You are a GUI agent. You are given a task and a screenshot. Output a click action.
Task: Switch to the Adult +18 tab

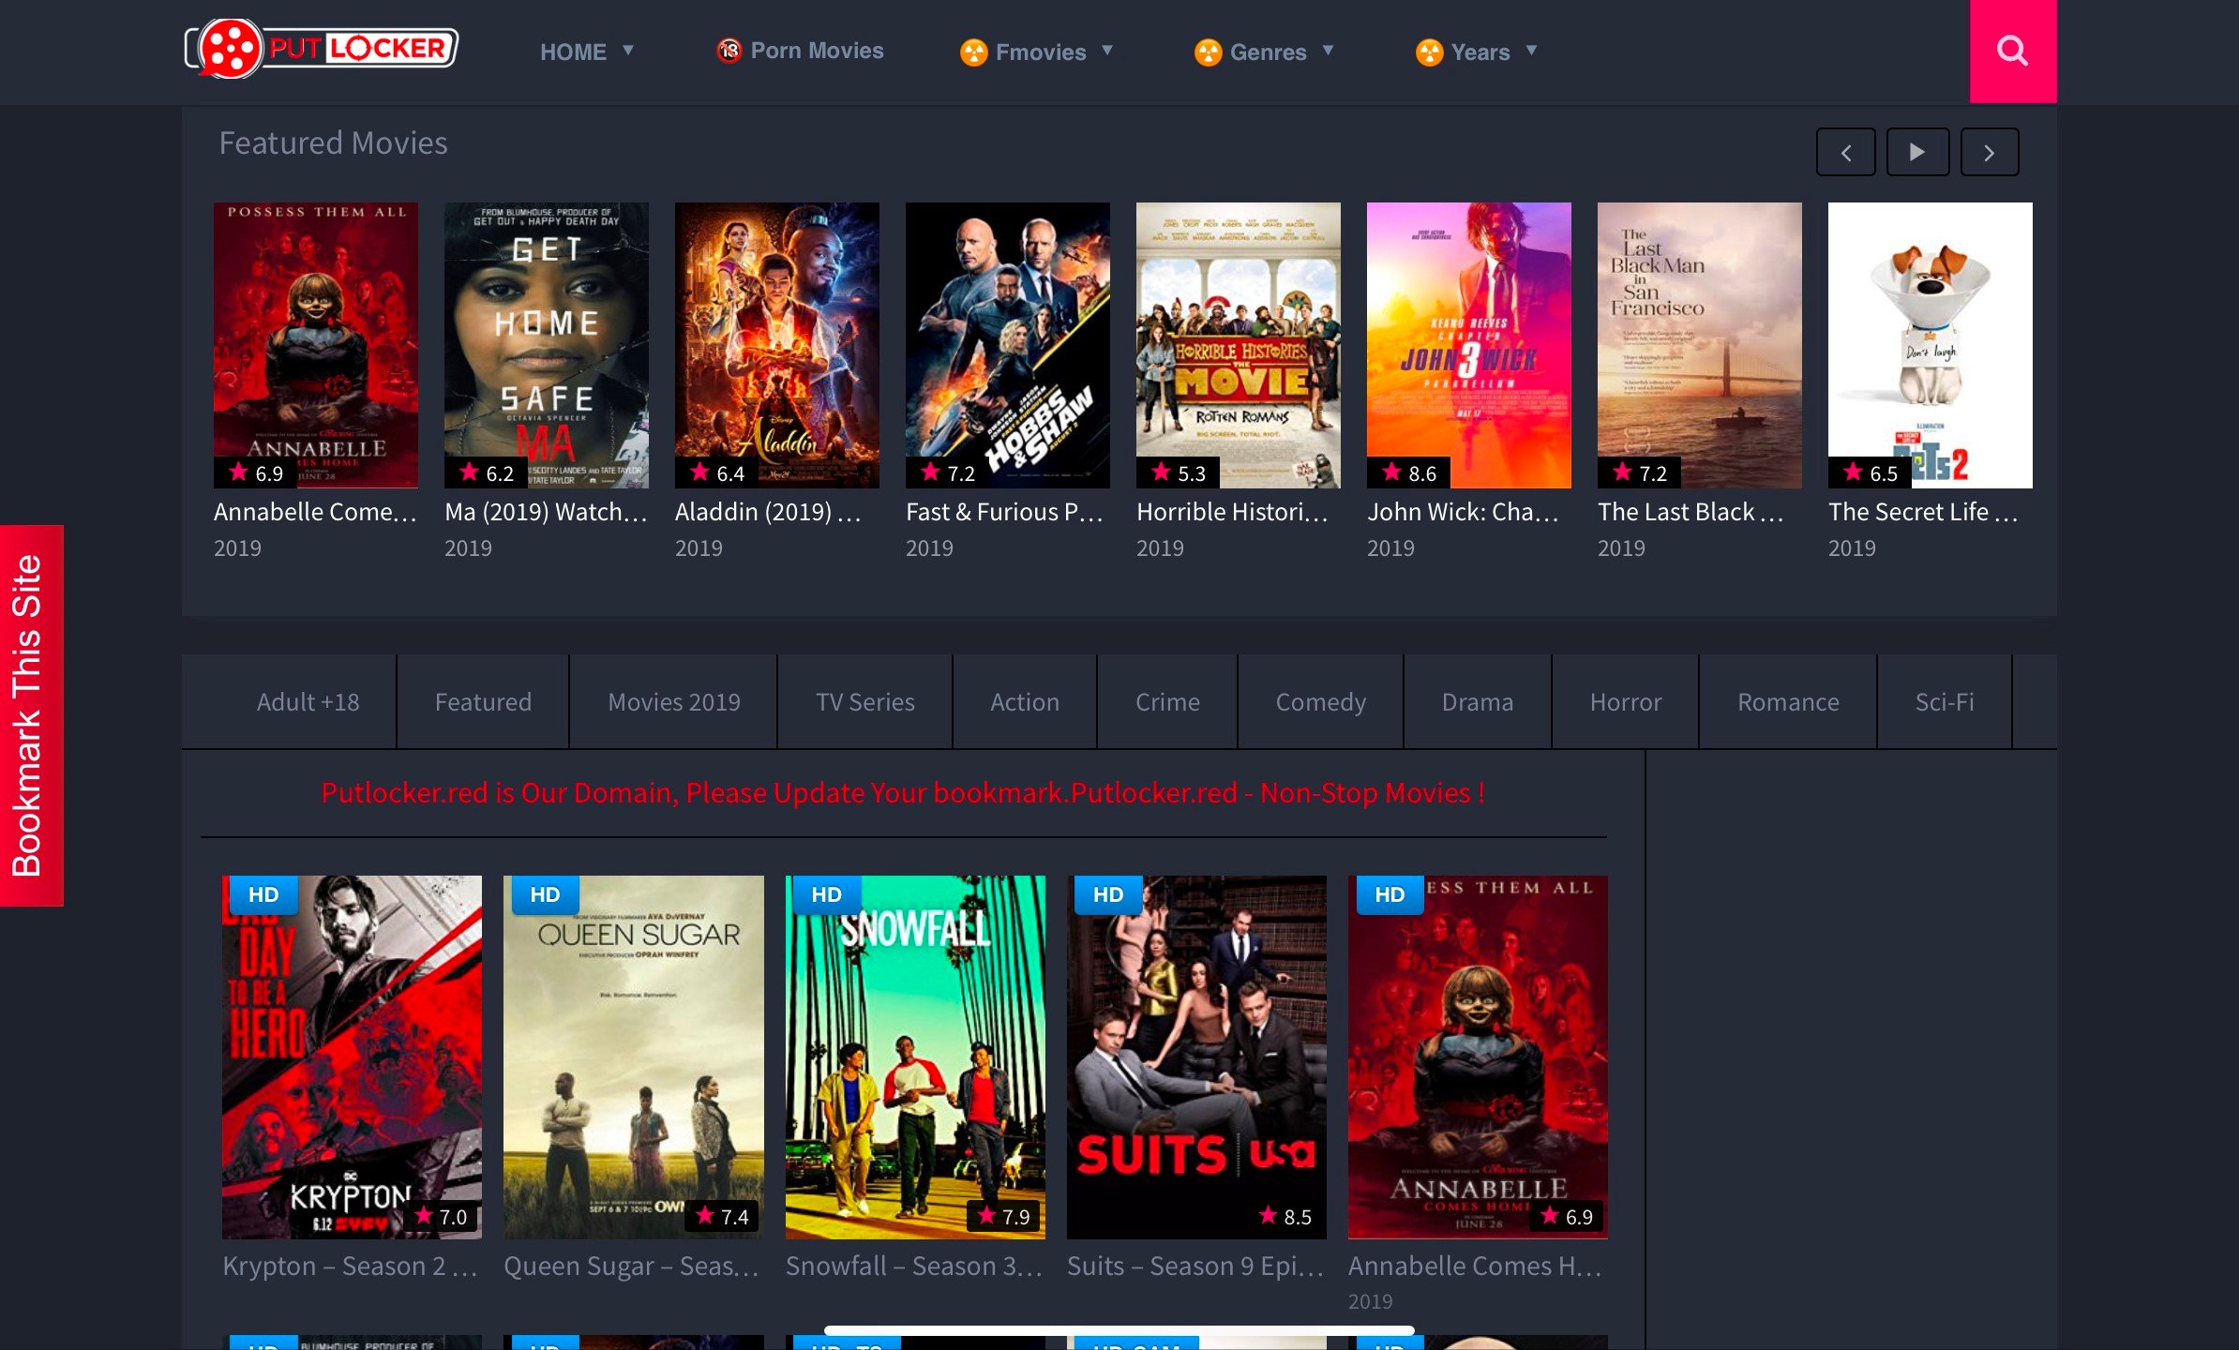coord(308,701)
